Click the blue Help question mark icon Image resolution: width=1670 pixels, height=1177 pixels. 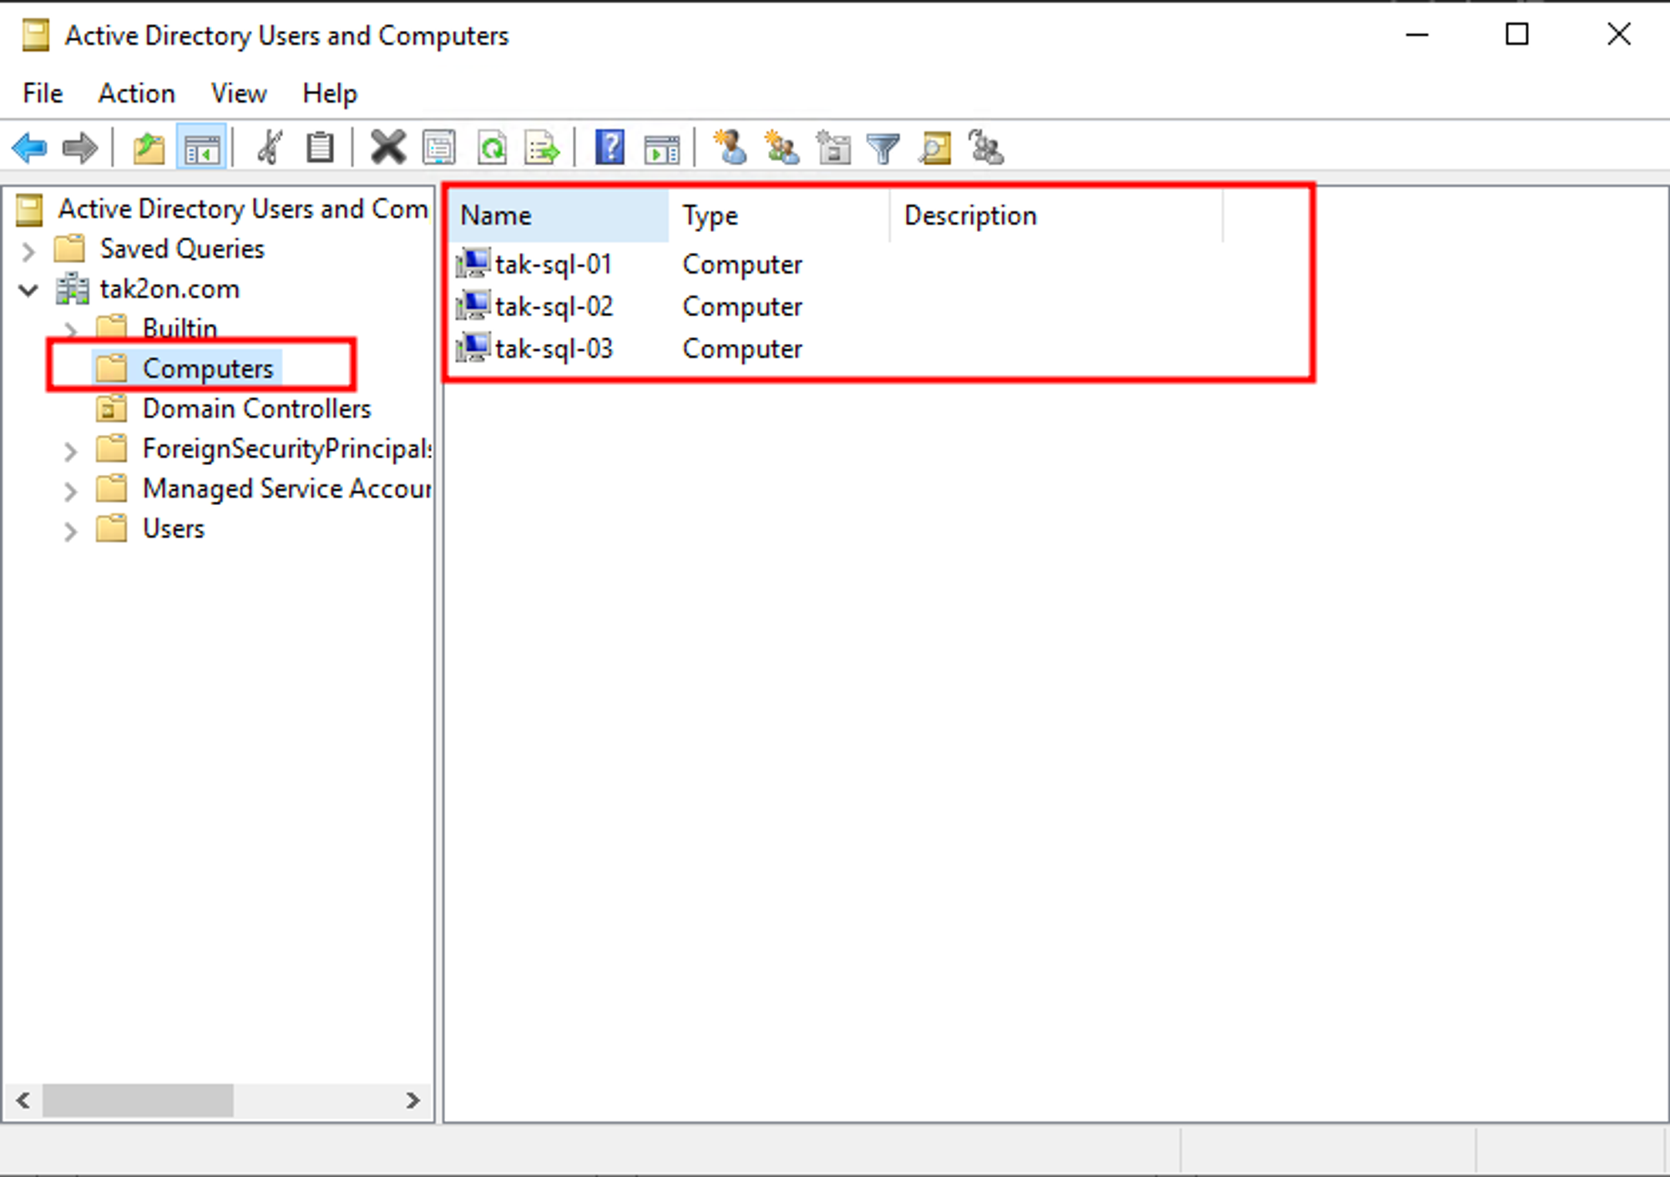(x=610, y=149)
